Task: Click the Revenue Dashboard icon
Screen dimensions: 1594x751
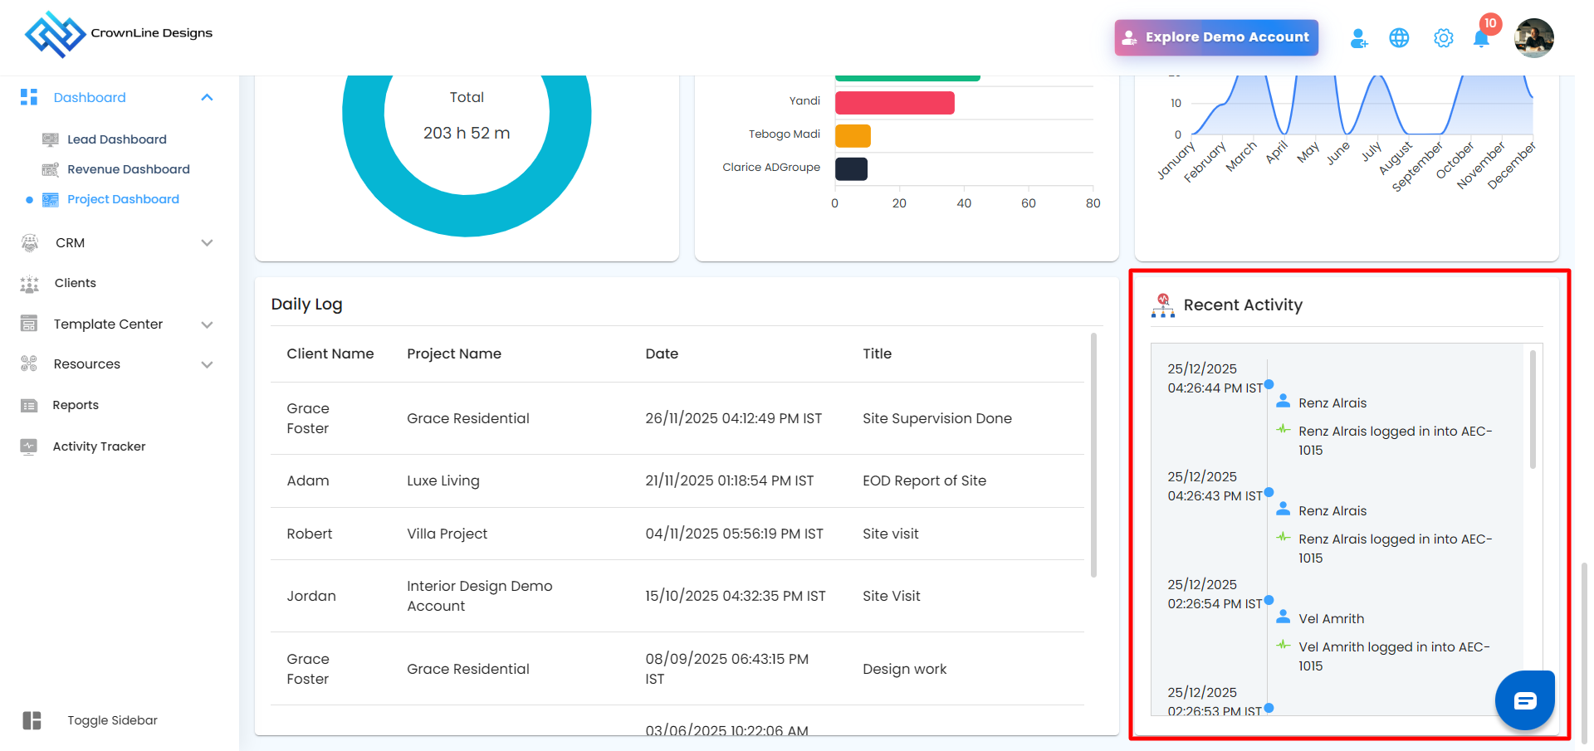Action: coord(51,169)
